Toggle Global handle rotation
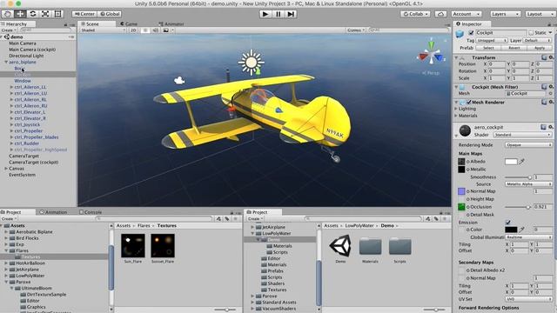Image resolution: width=557 pixels, height=313 pixels. (x=110, y=14)
